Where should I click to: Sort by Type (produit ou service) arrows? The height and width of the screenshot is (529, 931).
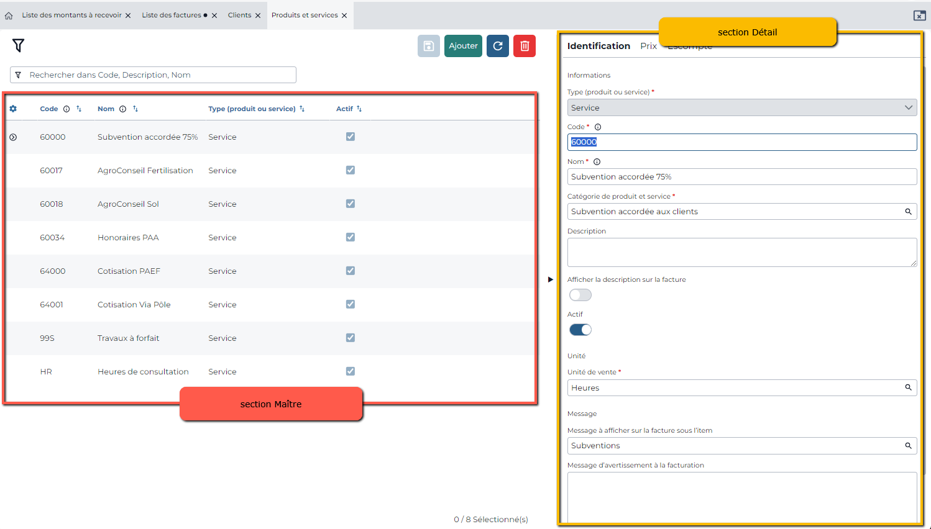click(302, 109)
